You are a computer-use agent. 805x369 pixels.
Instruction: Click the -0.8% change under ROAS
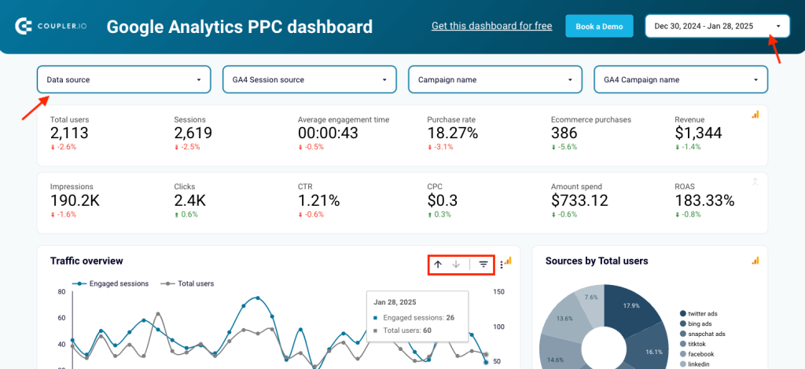(688, 214)
